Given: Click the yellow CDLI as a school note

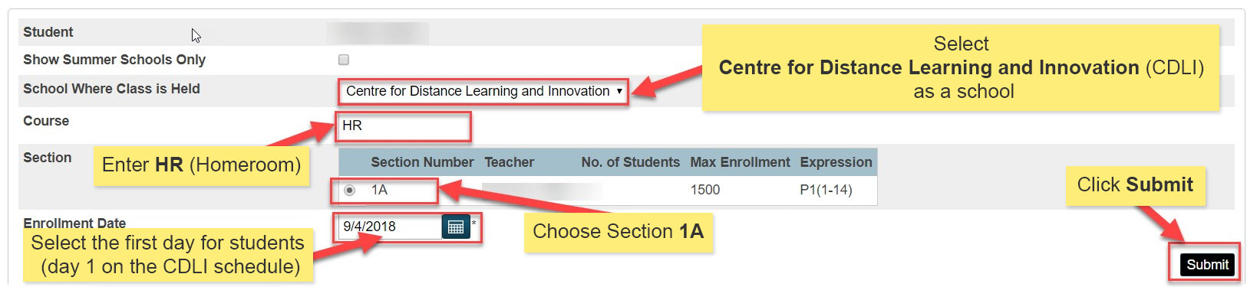Looking at the screenshot, I should (x=961, y=68).
